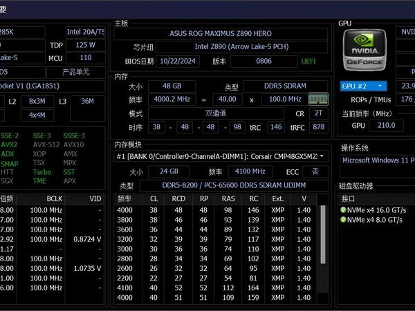Image resolution: width=415 pixels, height=311 pixels.
Task: Click the 双通道 memory mode field
Action: [x=216, y=113]
